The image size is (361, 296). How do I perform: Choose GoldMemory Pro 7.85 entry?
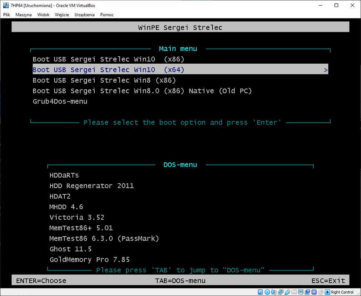(90, 260)
